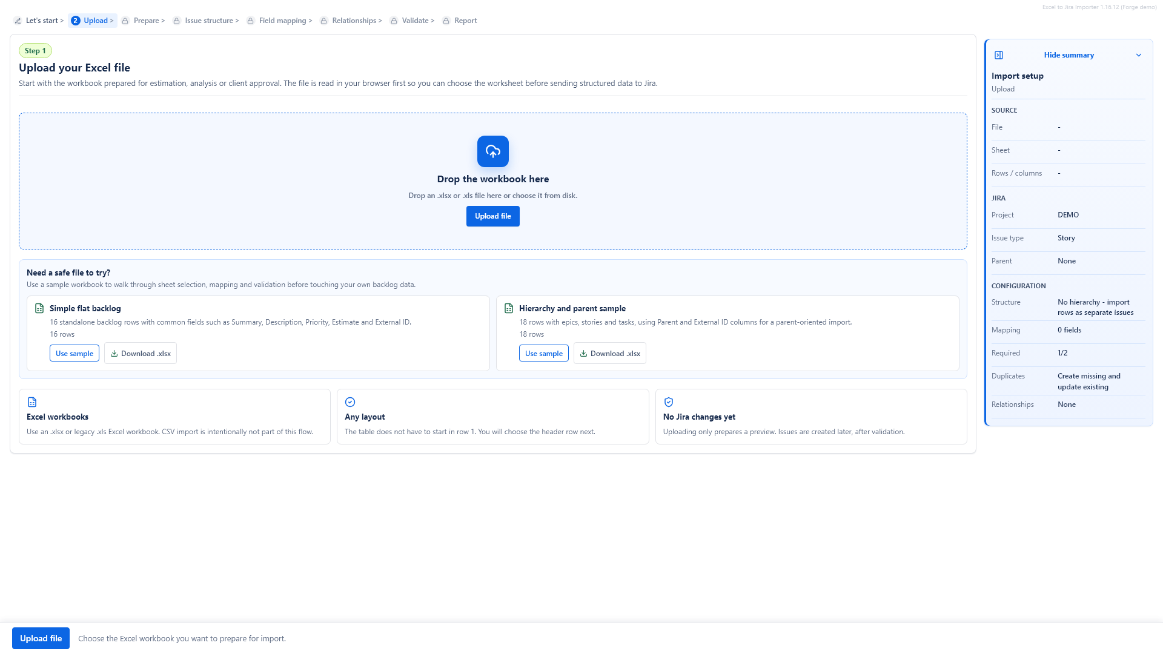Viewport: 1163px width, 654px height.
Task: Click the 'Upload your Excel file' heading
Action: click(x=75, y=68)
